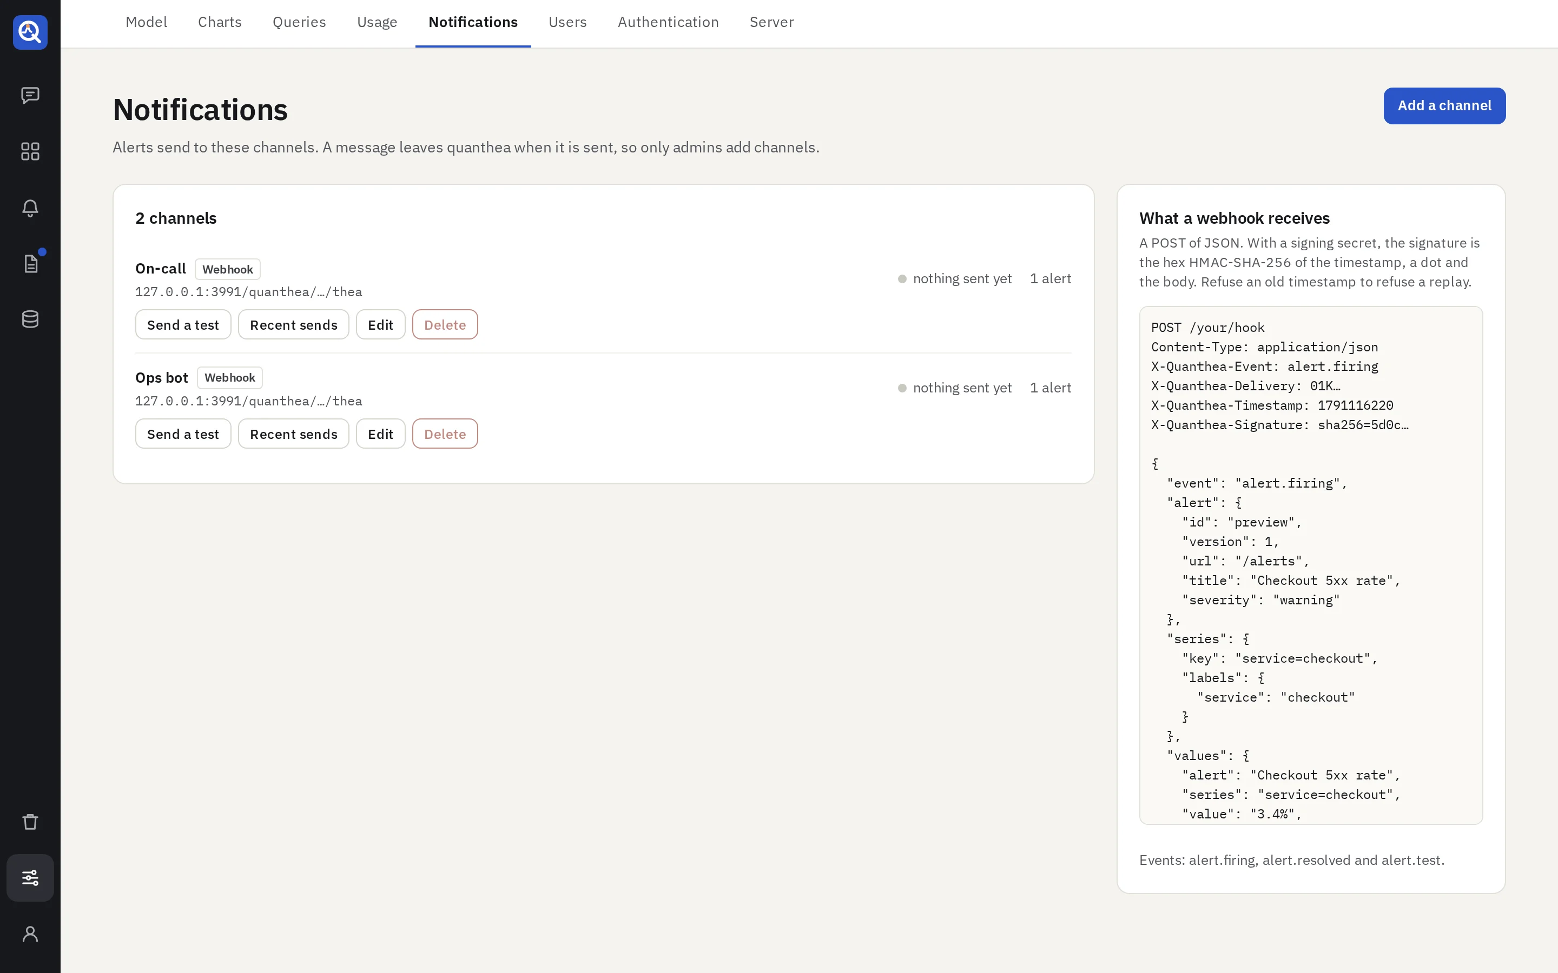Open the dashboards grid sidebar icon
Image resolution: width=1558 pixels, height=973 pixels.
coord(30,151)
